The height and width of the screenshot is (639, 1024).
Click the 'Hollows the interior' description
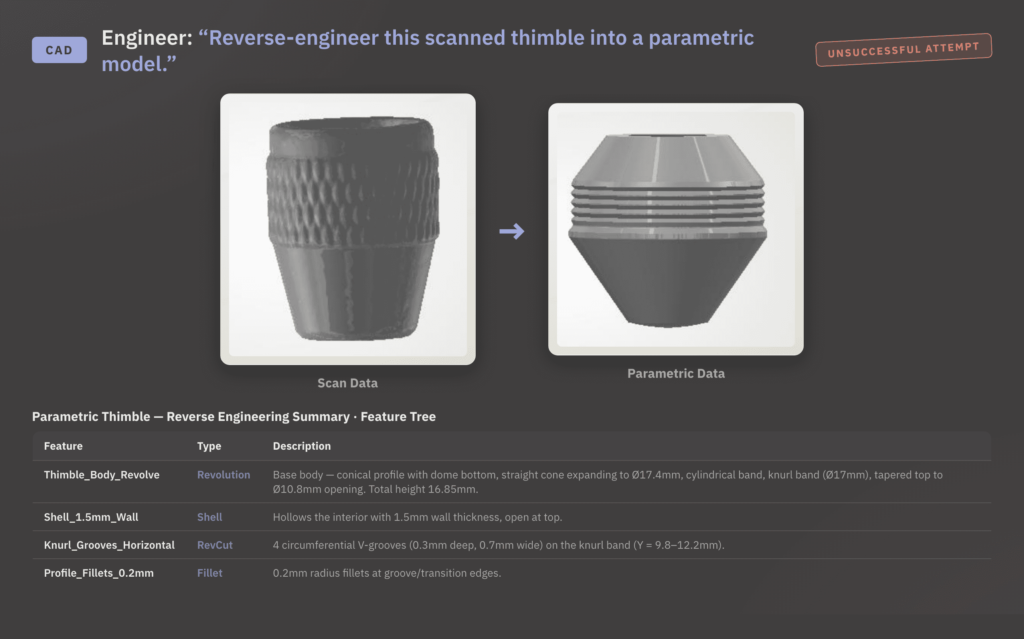point(418,517)
